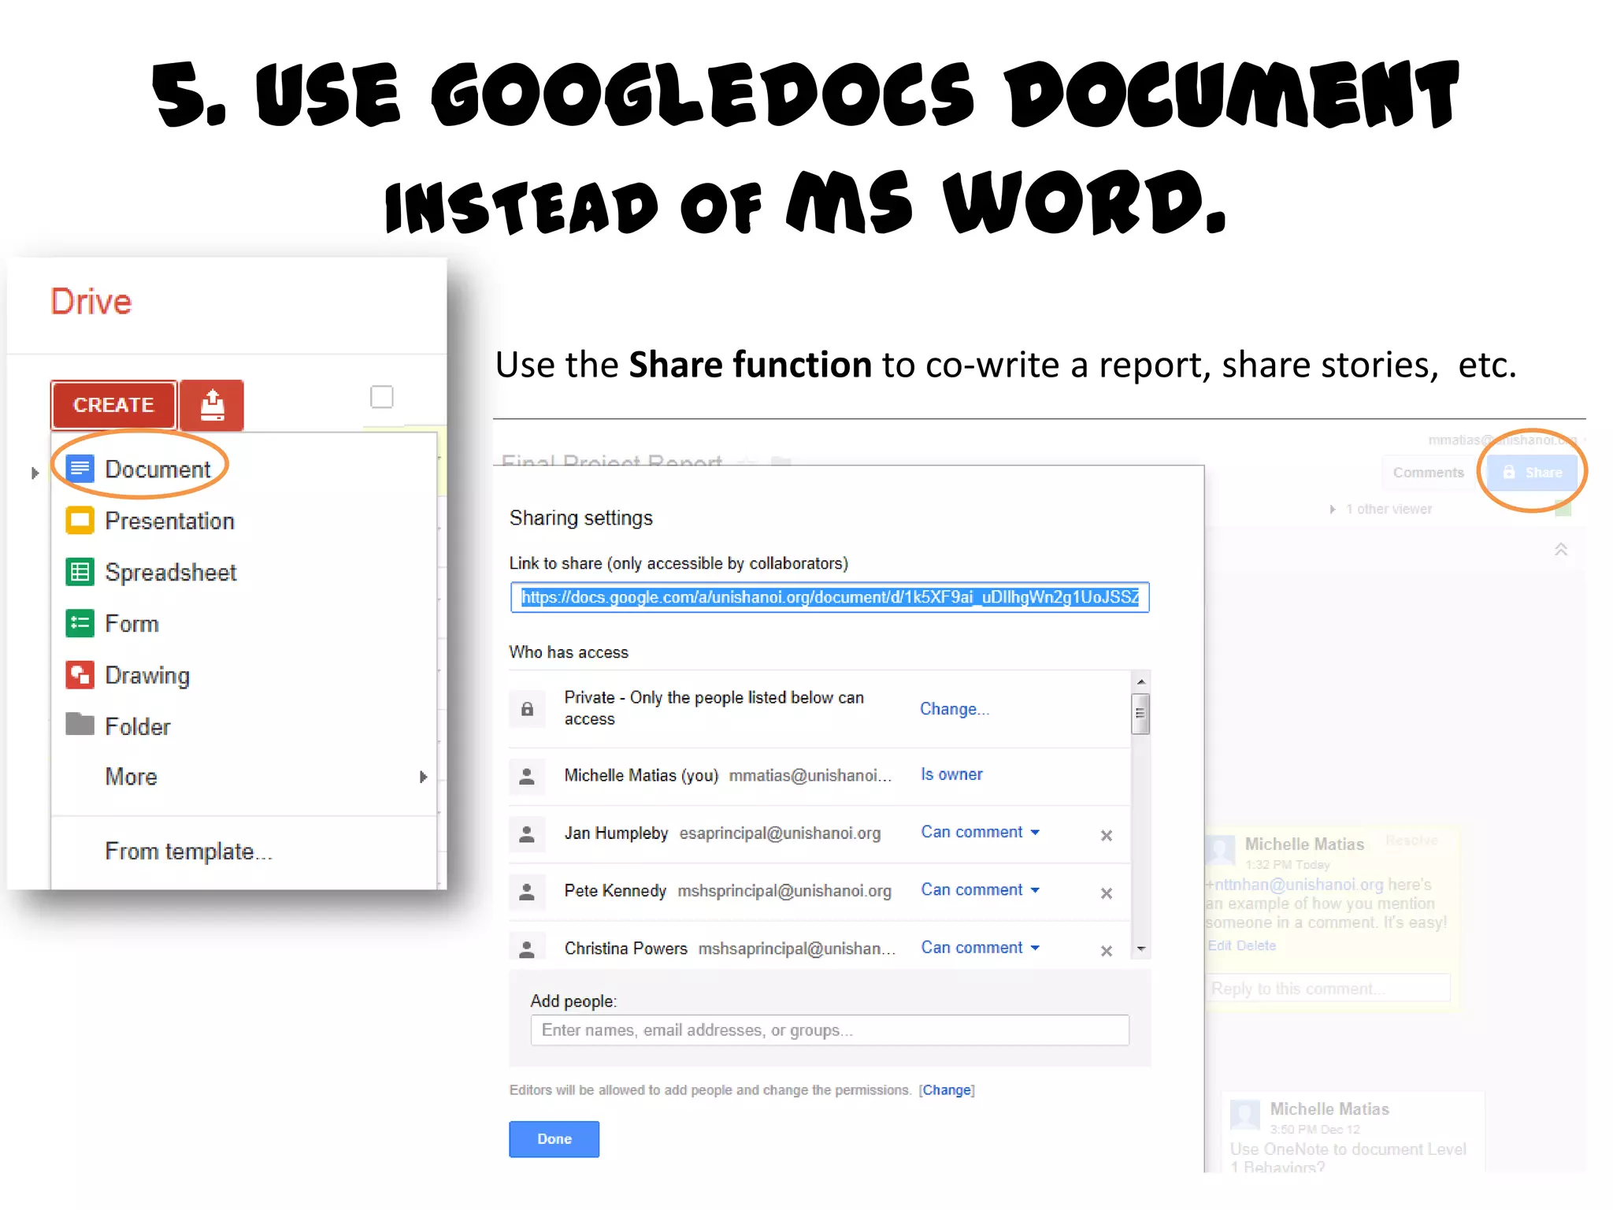Click access list scrollbar up arrow
1613x1210 pixels.
[x=1140, y=681]
